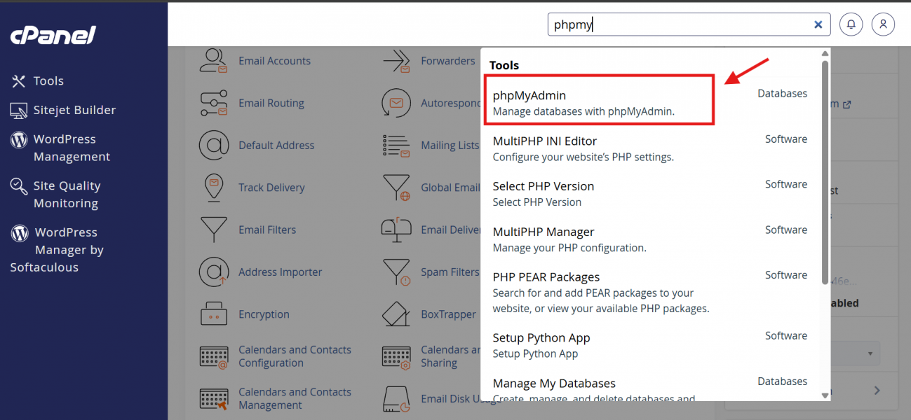Open the Setup Python App result
Screen dimensions: 911x420
click(x=650, y=345)
